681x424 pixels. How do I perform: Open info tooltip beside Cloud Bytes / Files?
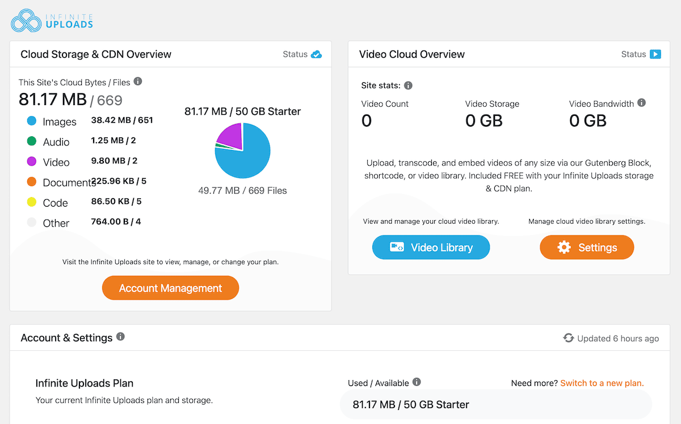(138, 82)
